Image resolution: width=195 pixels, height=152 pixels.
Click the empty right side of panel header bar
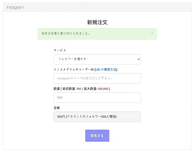point(146,7)
